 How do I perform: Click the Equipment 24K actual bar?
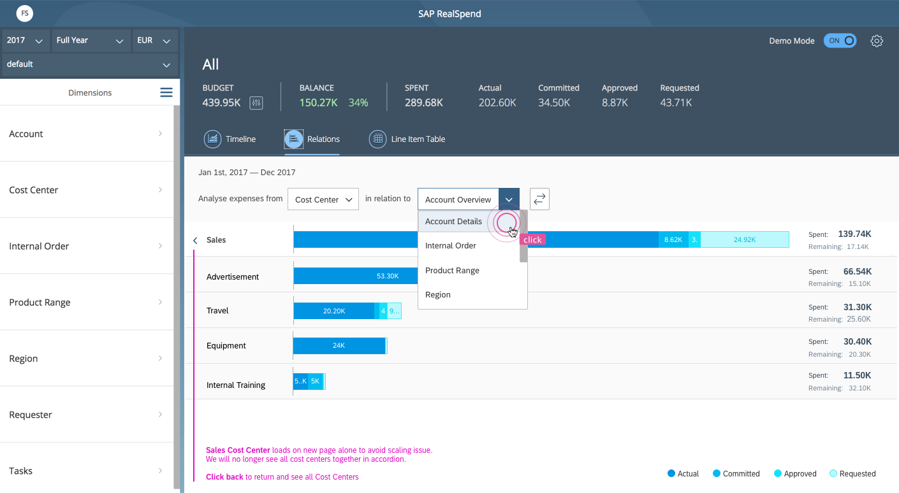(x=339, y=345)
